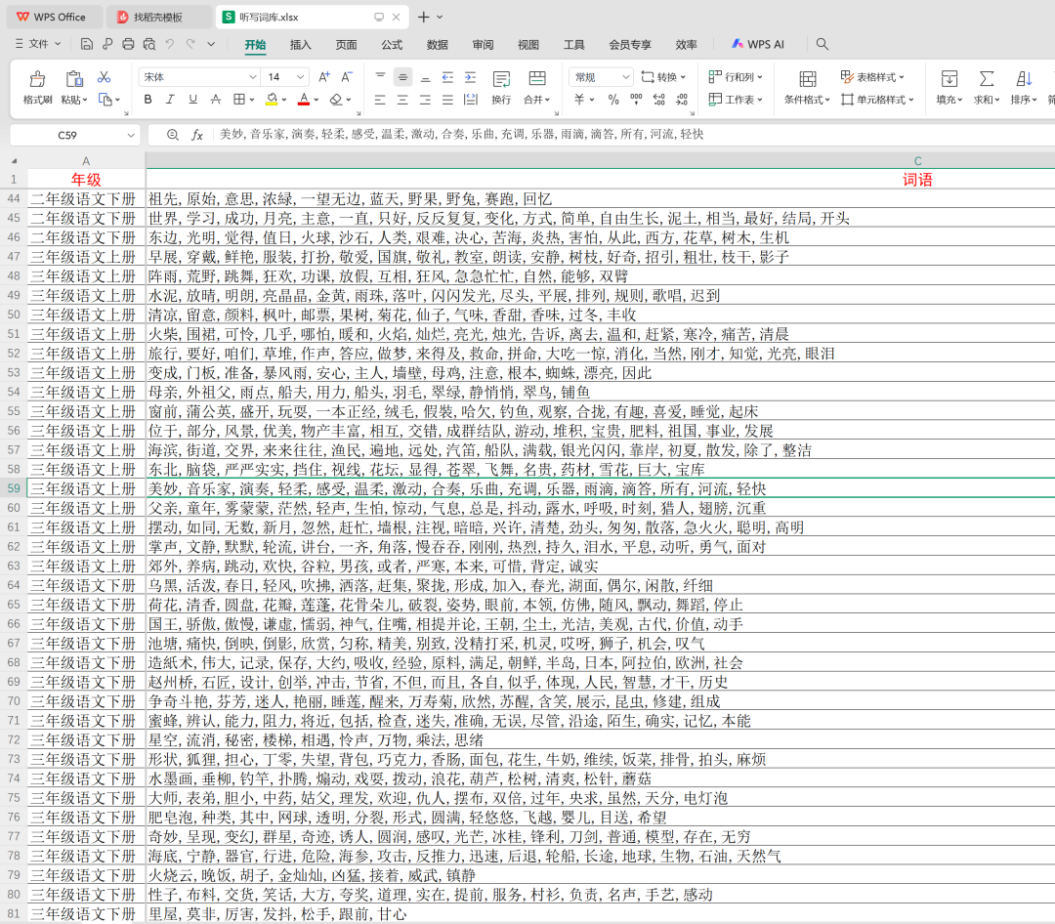Open the 视图 ribbon tab

click(x=528, y=44)
